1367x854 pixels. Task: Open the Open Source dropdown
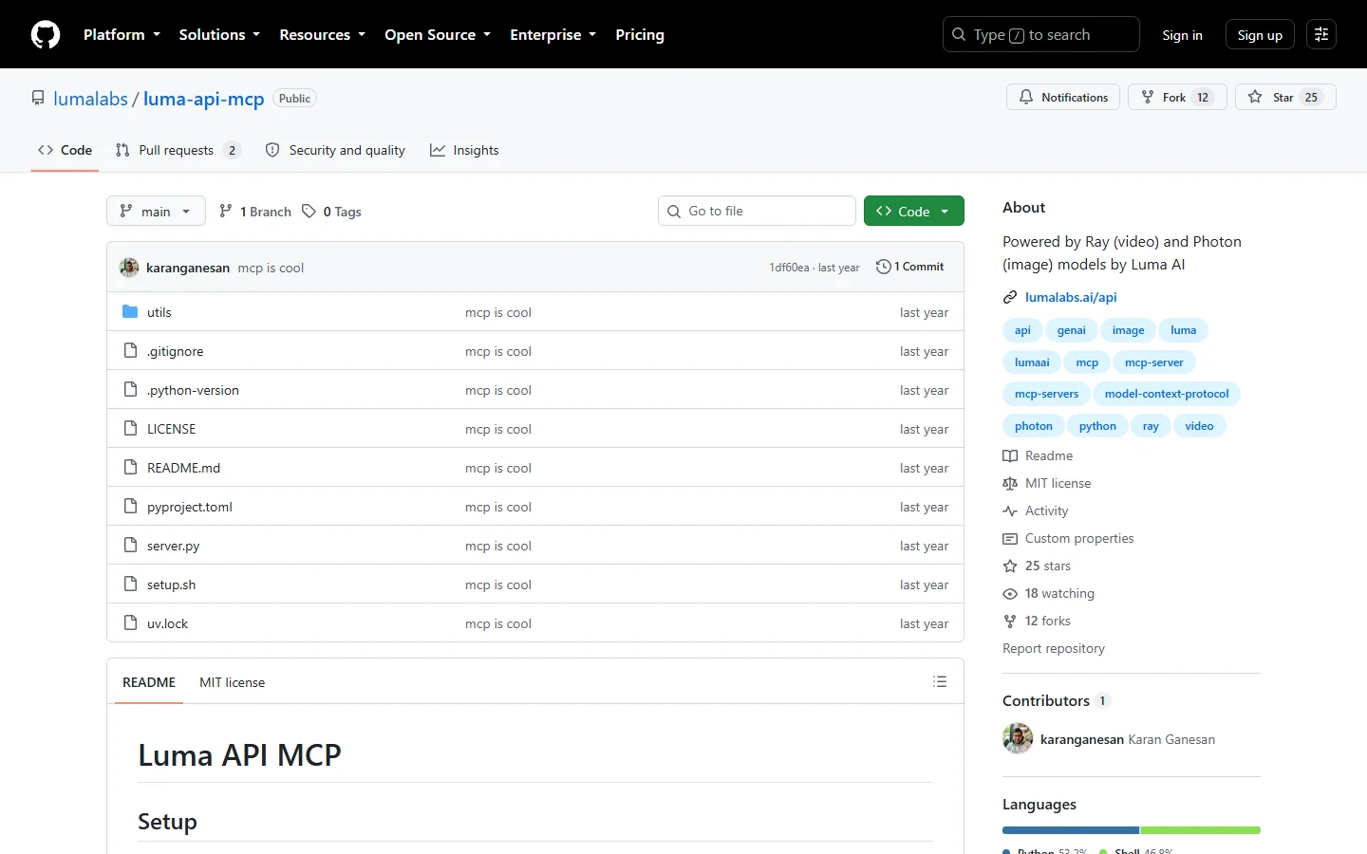pyautogui.click(x=438, y=34)
